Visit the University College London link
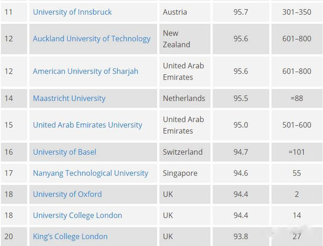This screenshot has width=323, height=246. 78,215
